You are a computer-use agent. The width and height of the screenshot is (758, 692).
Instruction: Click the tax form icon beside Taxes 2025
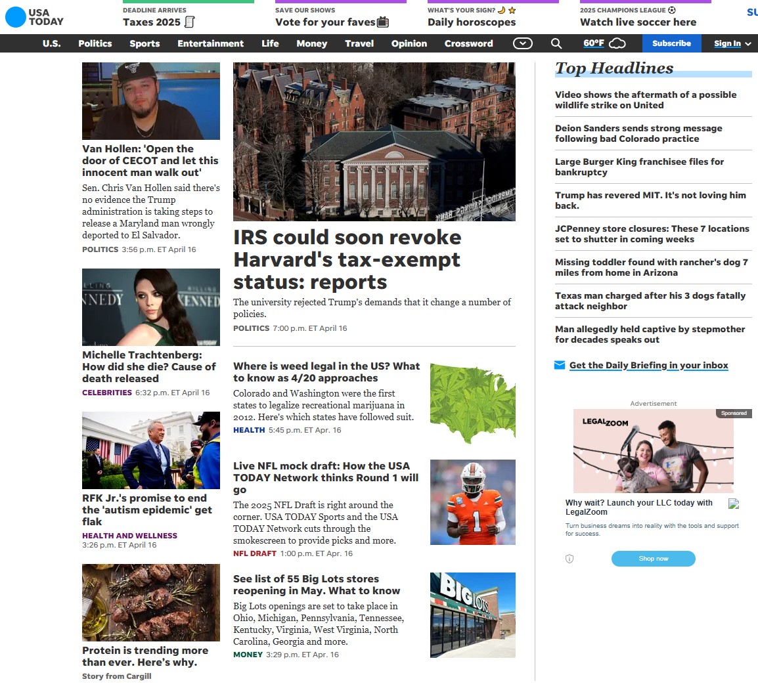[190, 22]
